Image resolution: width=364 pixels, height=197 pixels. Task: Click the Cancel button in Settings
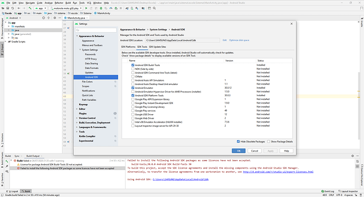tap(254, 151)
